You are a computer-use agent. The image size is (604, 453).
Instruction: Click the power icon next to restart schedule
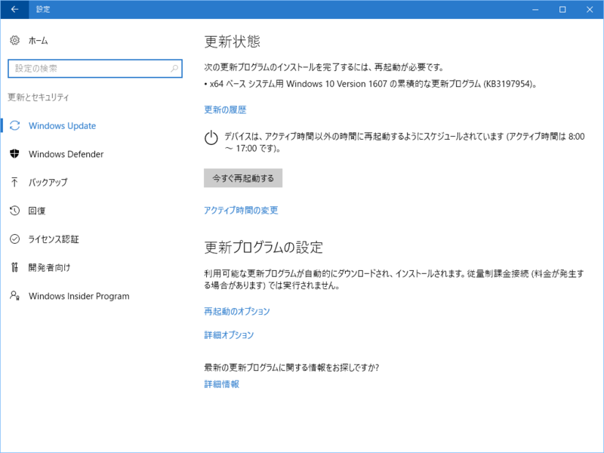pyautogui.click(x=211, y=137)
